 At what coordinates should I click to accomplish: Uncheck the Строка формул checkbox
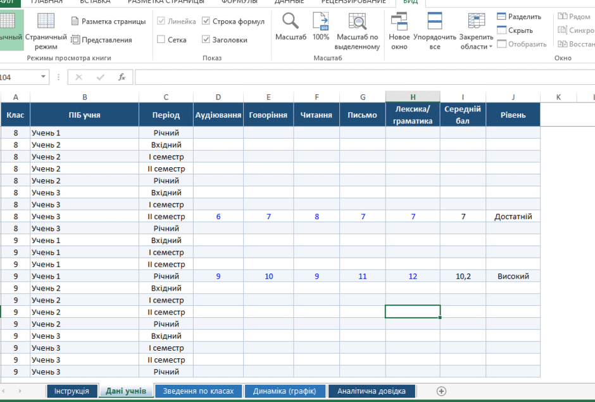(x=206, y=21)
